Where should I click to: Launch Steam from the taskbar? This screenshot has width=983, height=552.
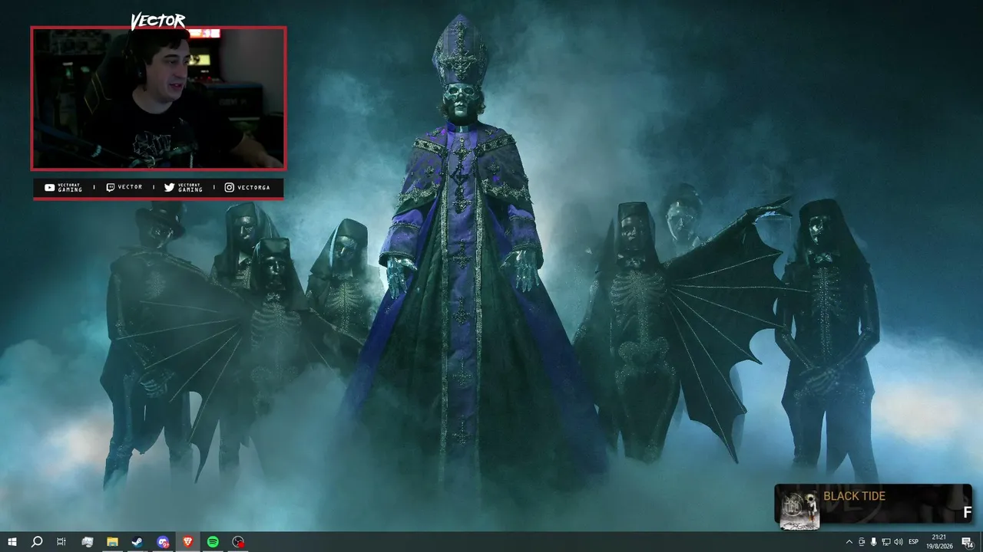coord(137,542)
